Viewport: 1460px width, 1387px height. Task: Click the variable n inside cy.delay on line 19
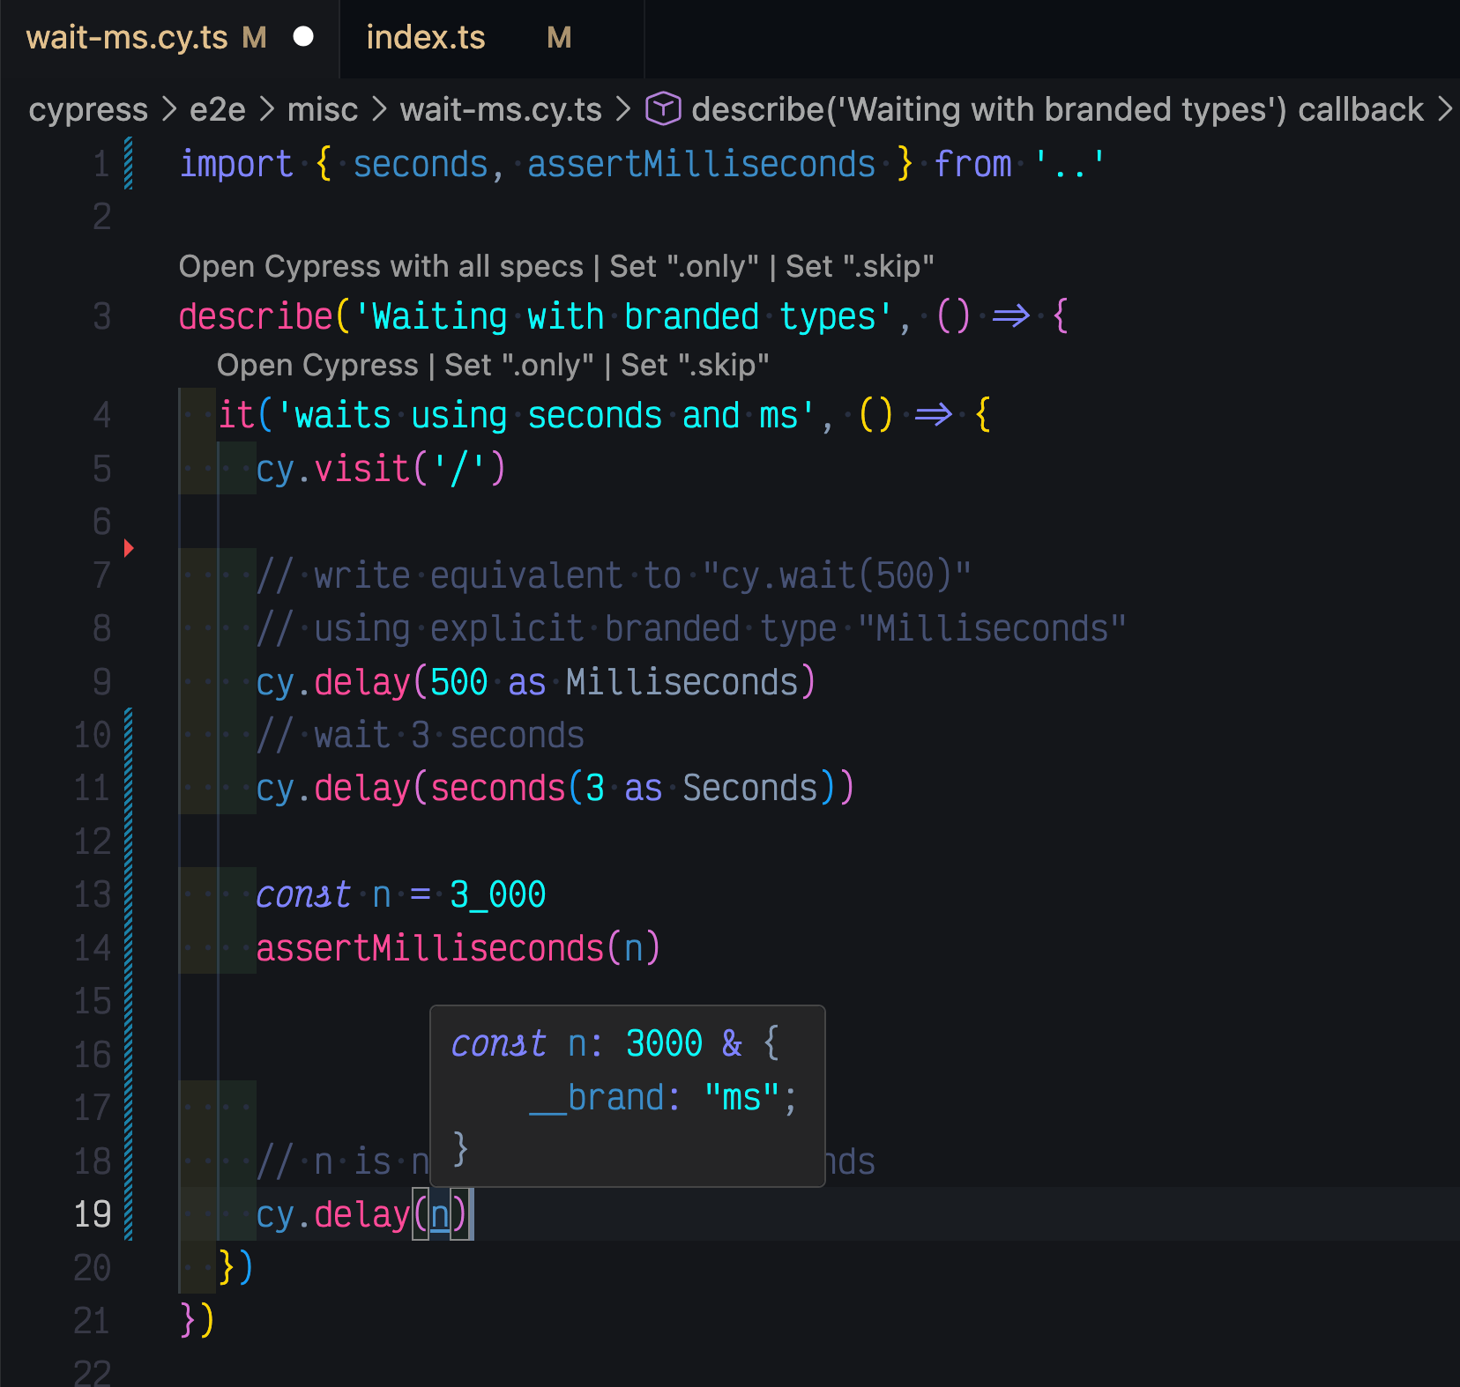(x=441, y=1214)
